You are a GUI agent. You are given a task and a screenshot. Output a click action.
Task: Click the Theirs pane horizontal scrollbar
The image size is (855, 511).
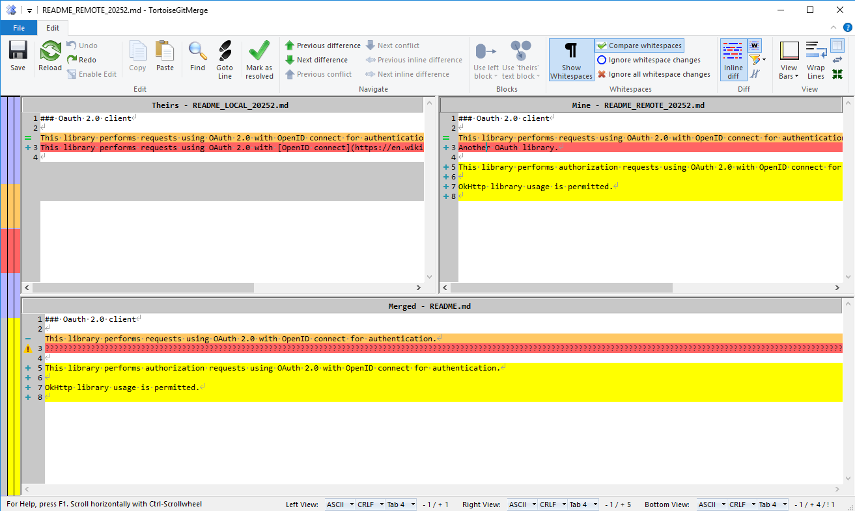point(223,287)
